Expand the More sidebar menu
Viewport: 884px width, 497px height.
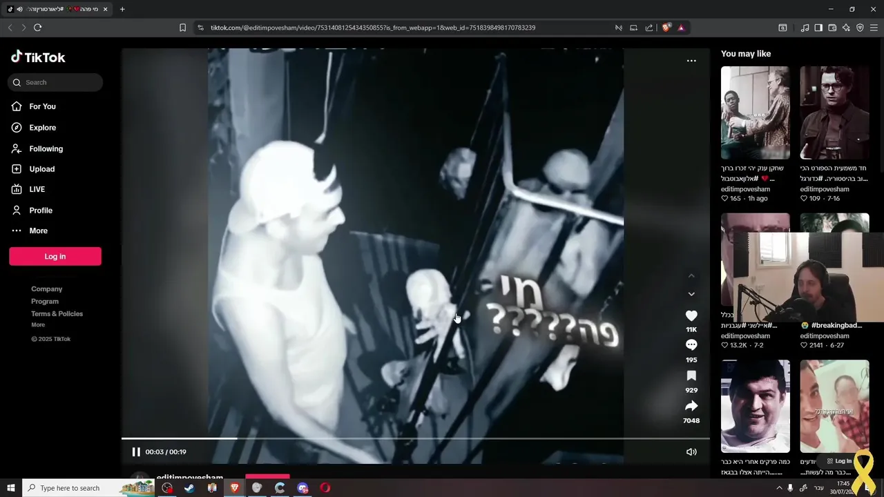(x=29, y=231)
